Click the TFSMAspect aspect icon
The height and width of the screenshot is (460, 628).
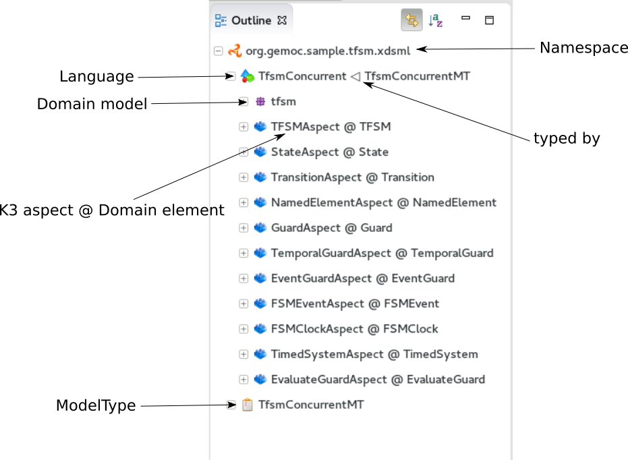point(260,126)
